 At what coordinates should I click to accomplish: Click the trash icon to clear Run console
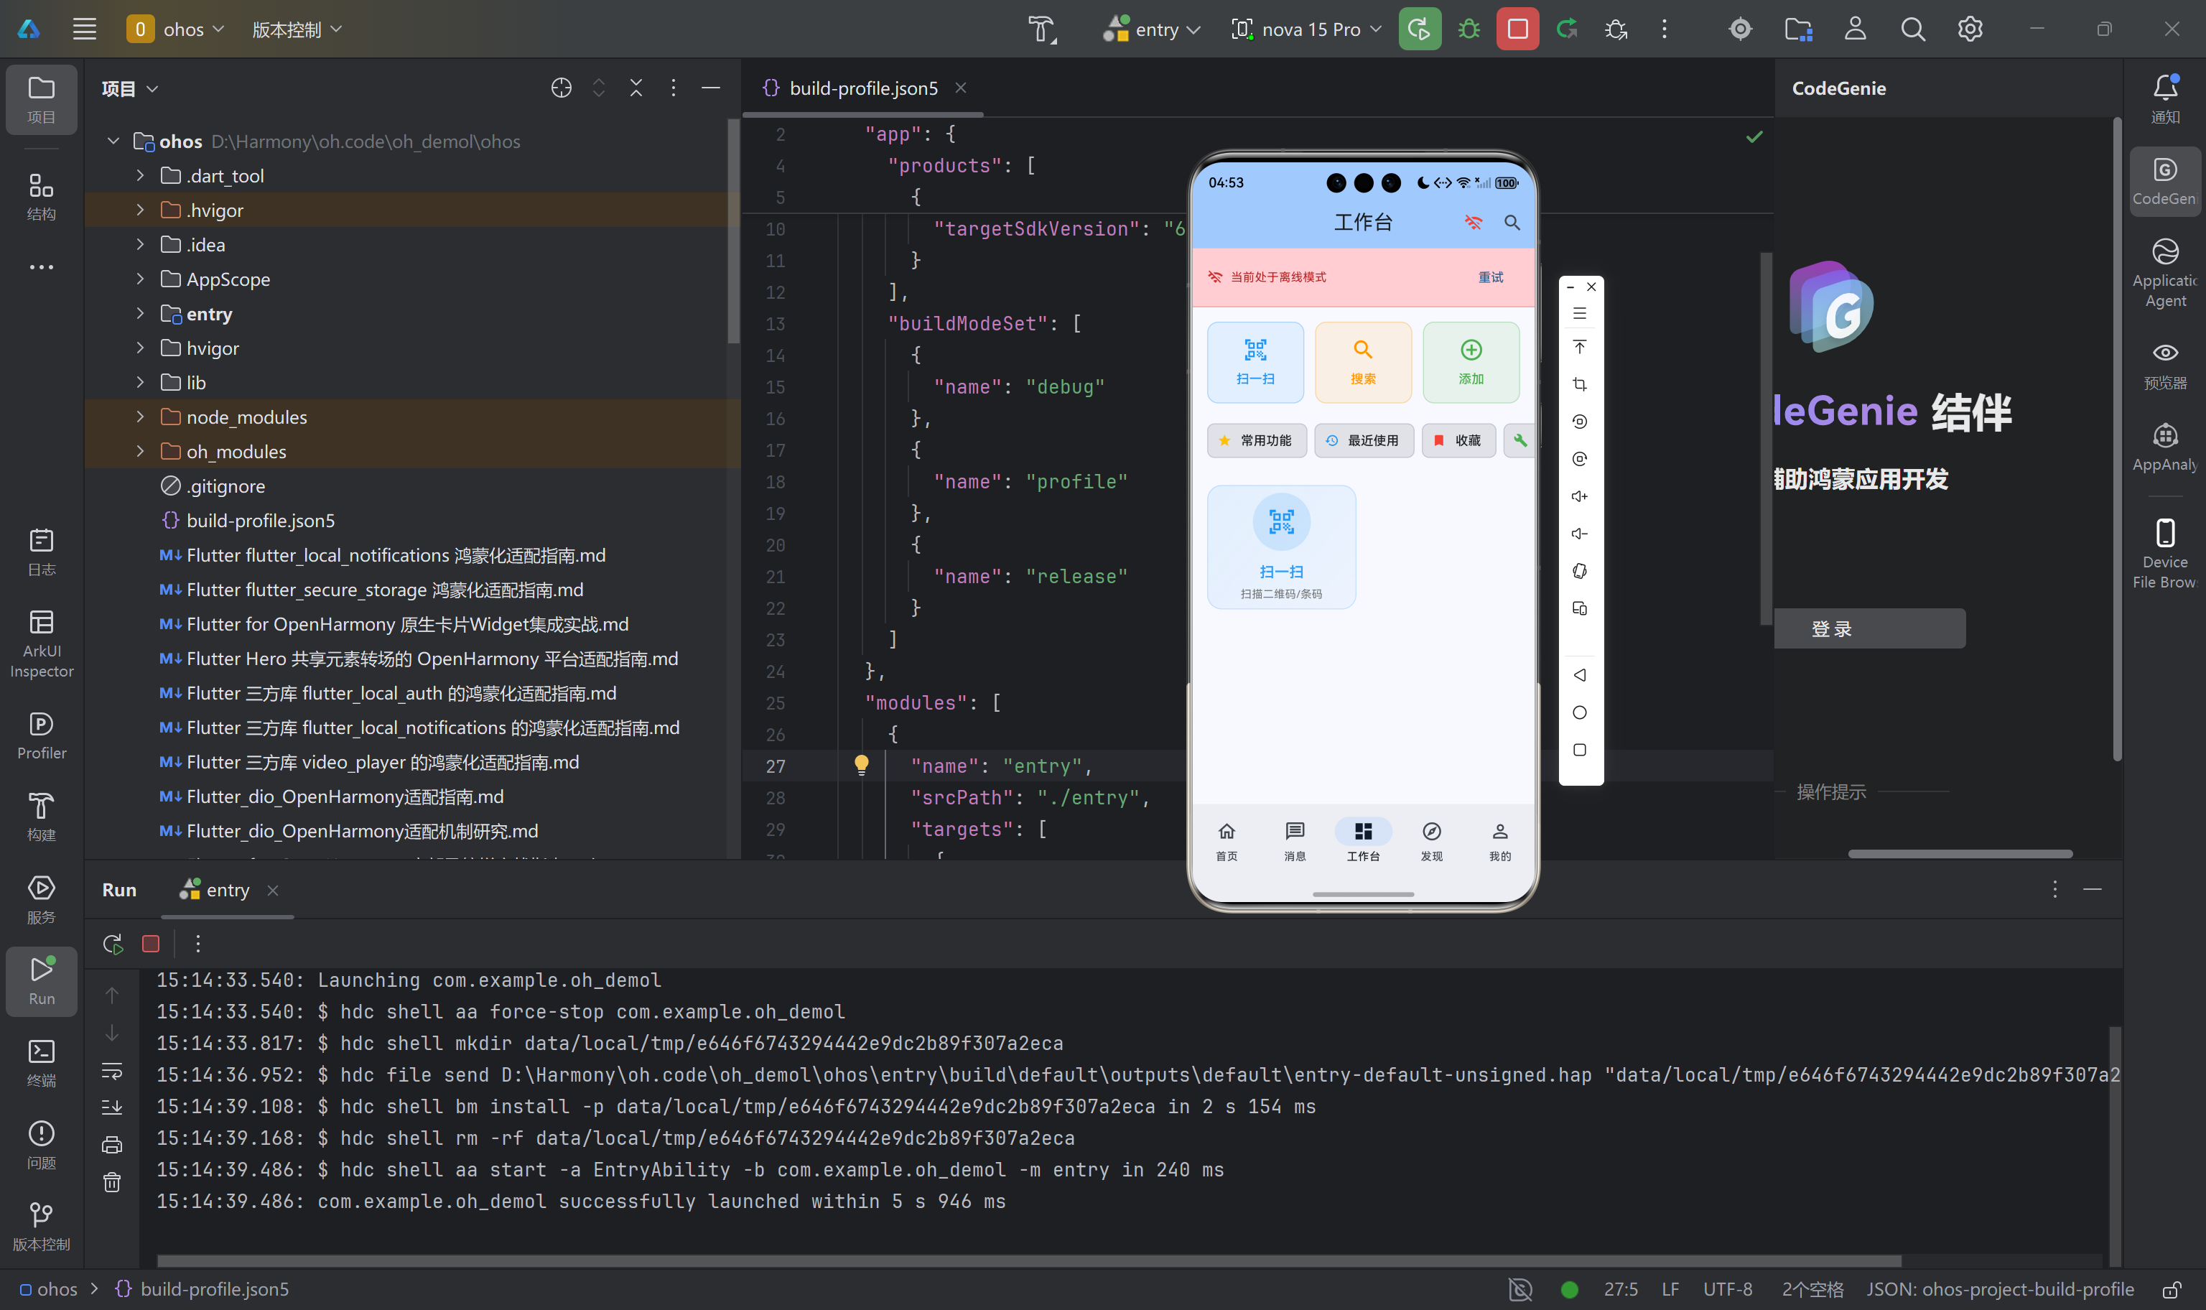tap(112, 1182)
